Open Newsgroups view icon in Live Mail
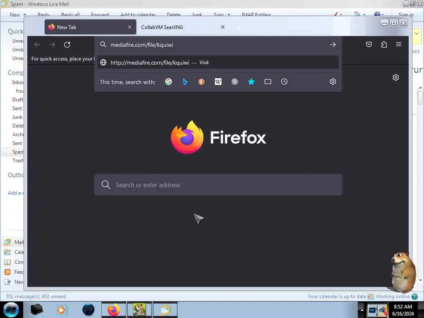424x318 pixels. (7, 282)
